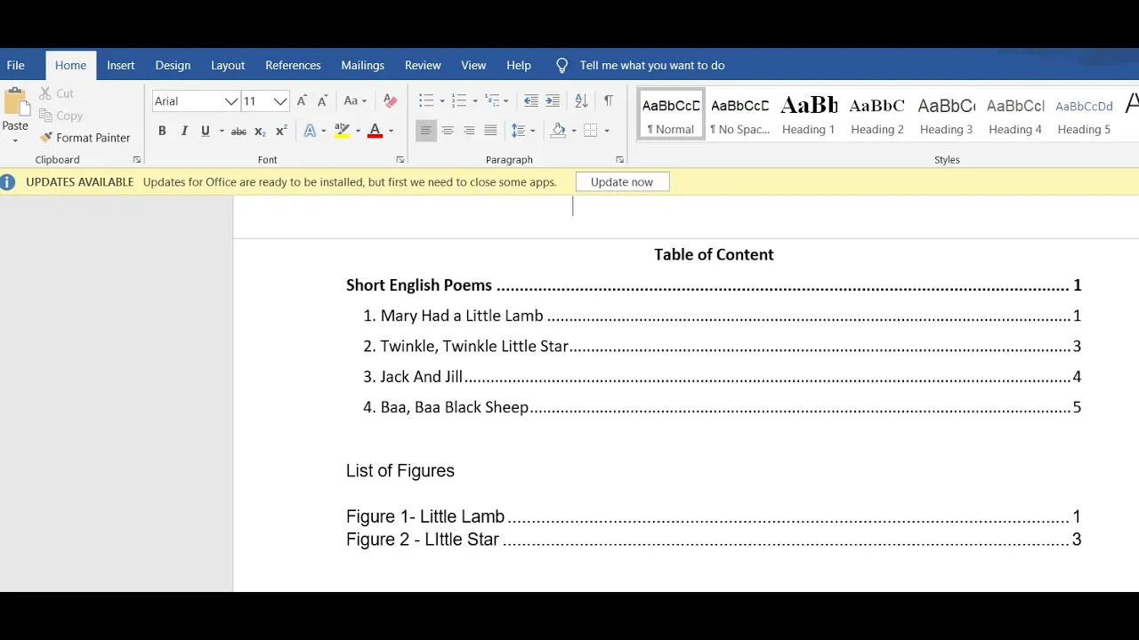Toggle Bold formatting
Image resolution: width=1139 pixels, height=640 pixels.
162,131
